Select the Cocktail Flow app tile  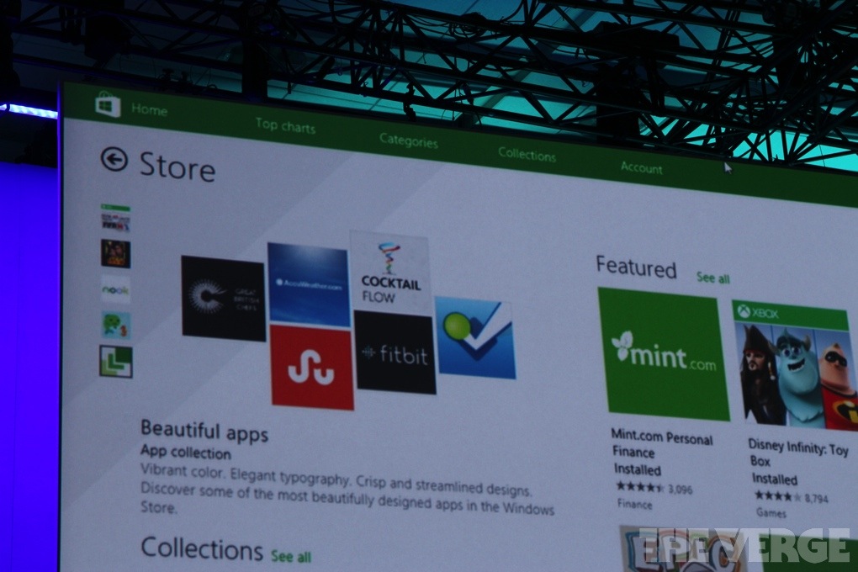[x=389, y=271]
